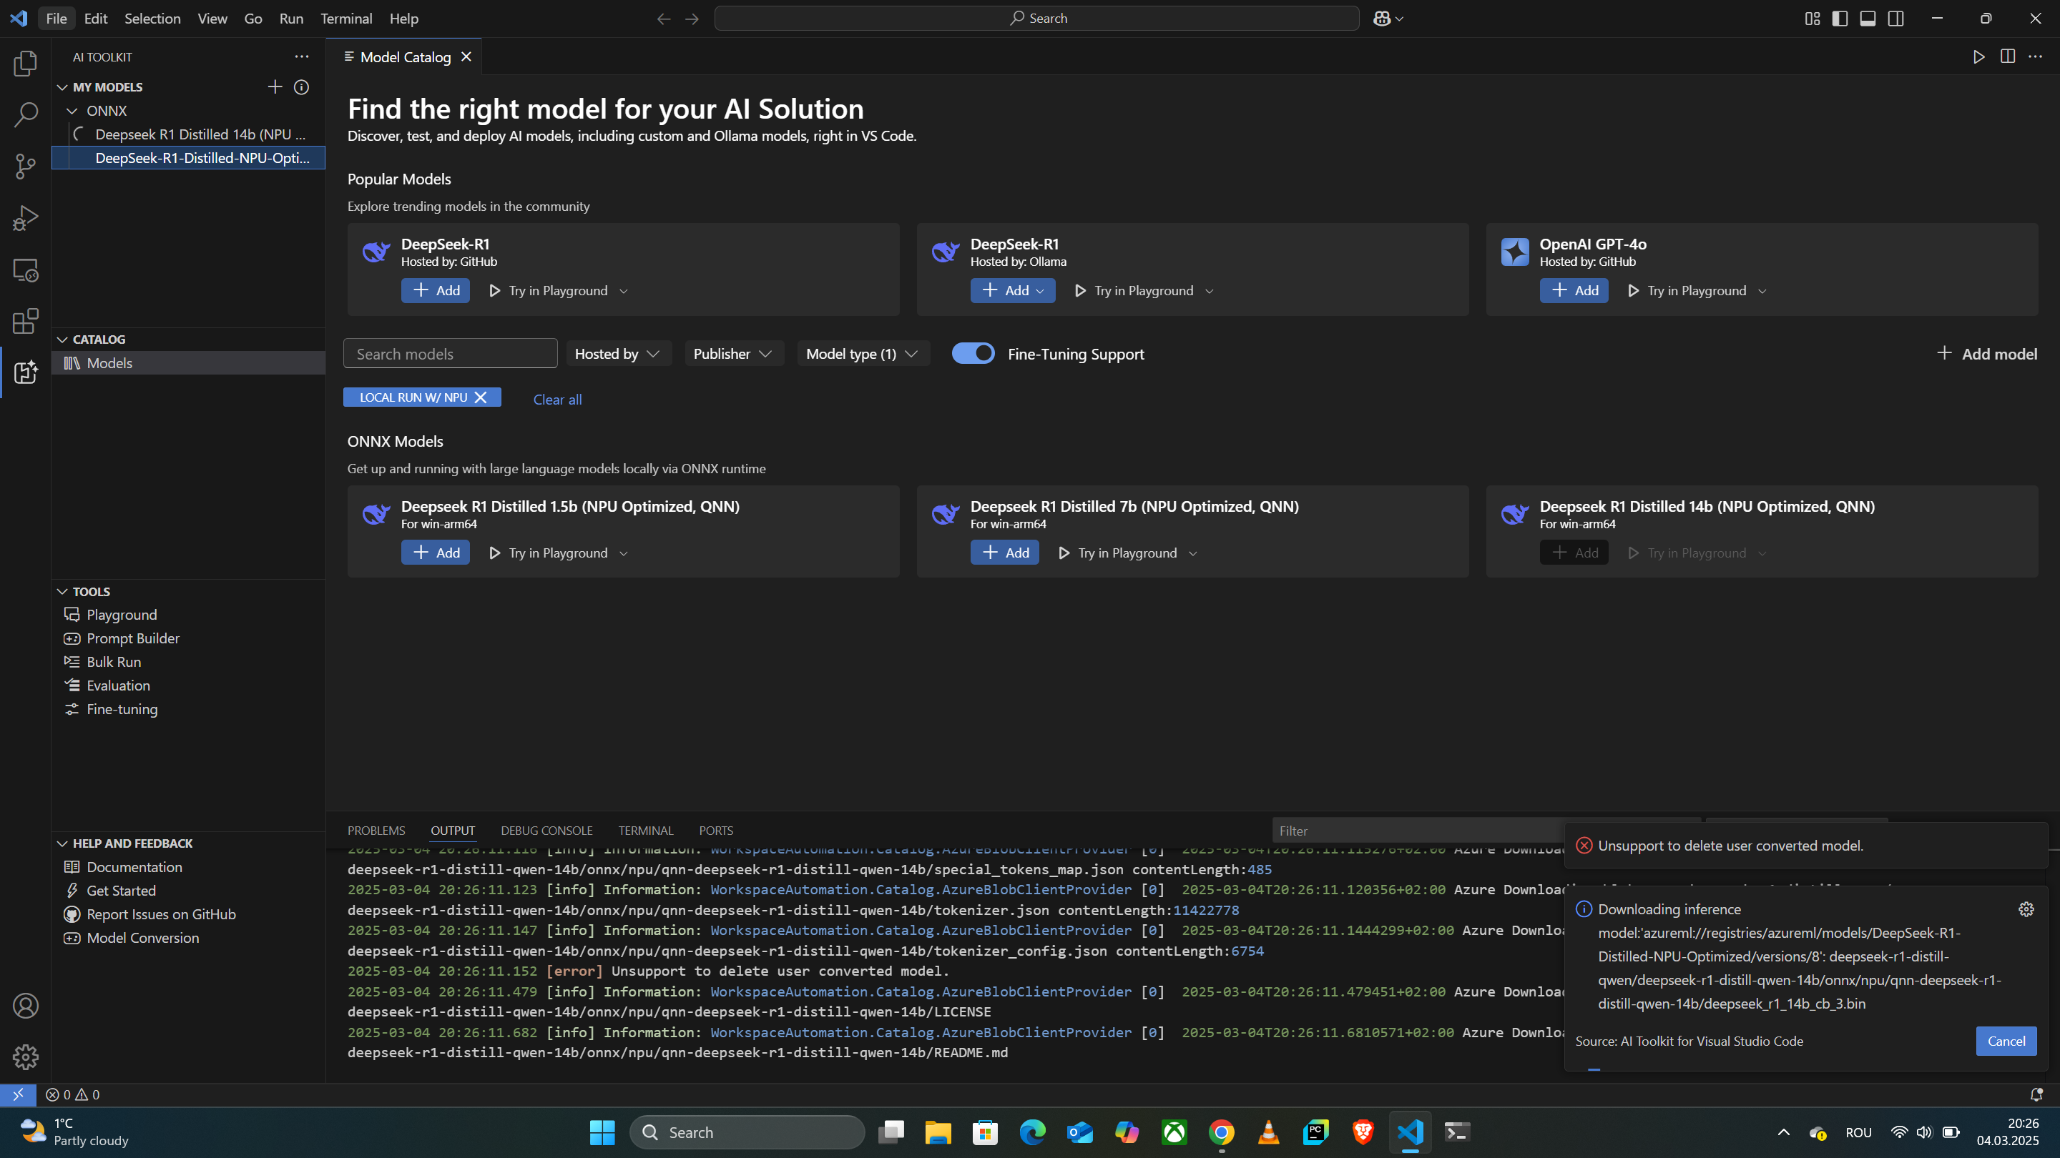2060x1158 pixels.
Task: Open the Remote Explorer icon
Action: click(26, 270)
